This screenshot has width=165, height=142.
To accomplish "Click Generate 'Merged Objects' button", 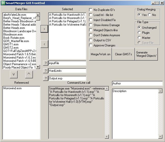I will pyautogui.click(x=146, y=54).
